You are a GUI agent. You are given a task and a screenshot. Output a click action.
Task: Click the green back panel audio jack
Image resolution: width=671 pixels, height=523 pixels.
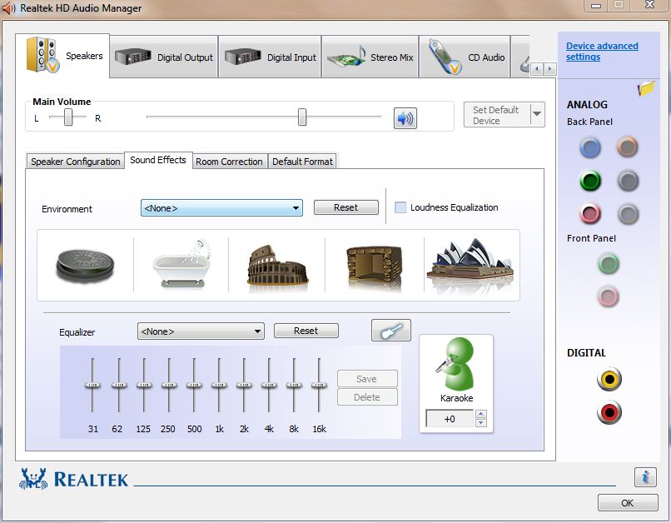click(590, 181)
